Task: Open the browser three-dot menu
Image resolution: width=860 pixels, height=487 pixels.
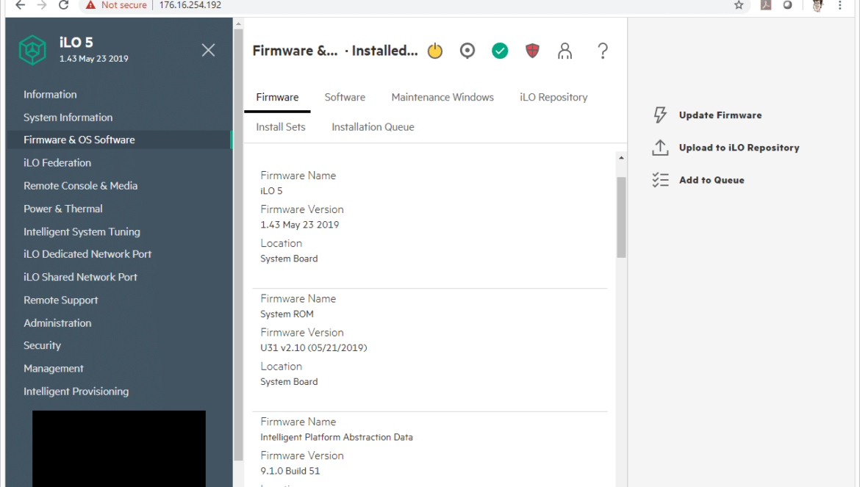Action: coord(839,5)
